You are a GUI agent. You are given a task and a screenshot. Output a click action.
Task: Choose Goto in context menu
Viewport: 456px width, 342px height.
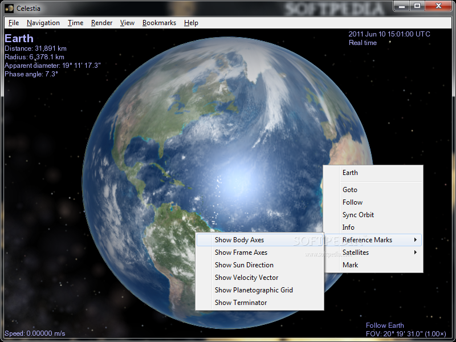pyautogui.click(x=373, y=190)
